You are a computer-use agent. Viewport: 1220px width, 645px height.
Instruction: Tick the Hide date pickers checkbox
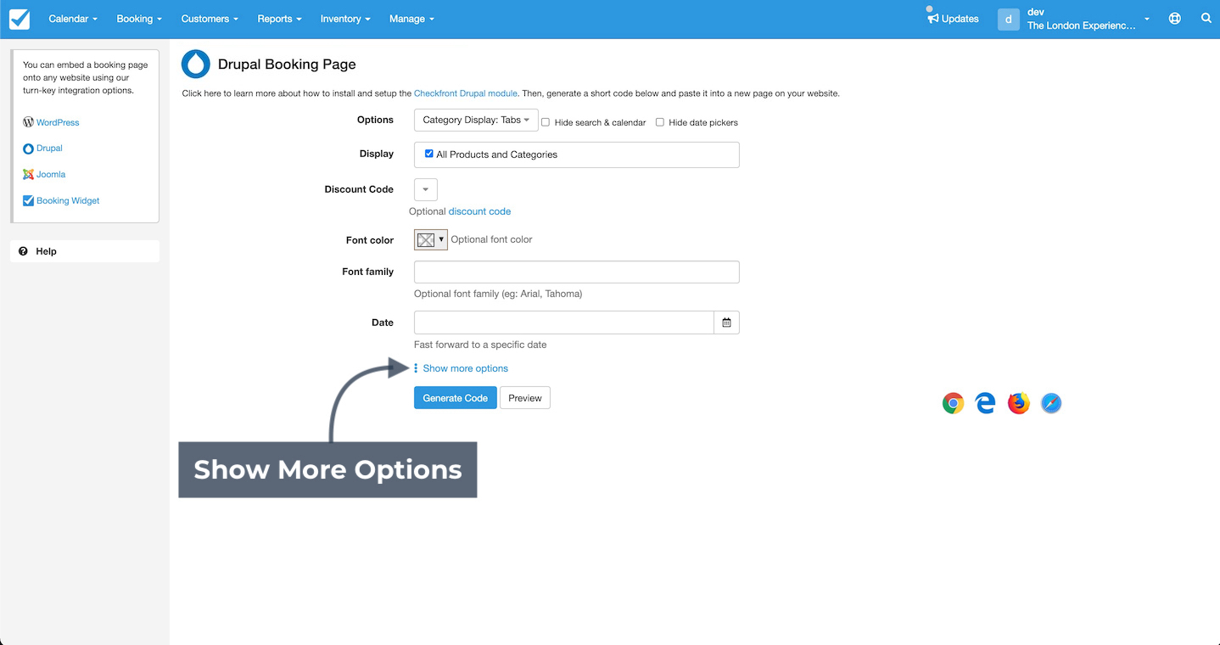pyautogui.click(x=659, y=122)
